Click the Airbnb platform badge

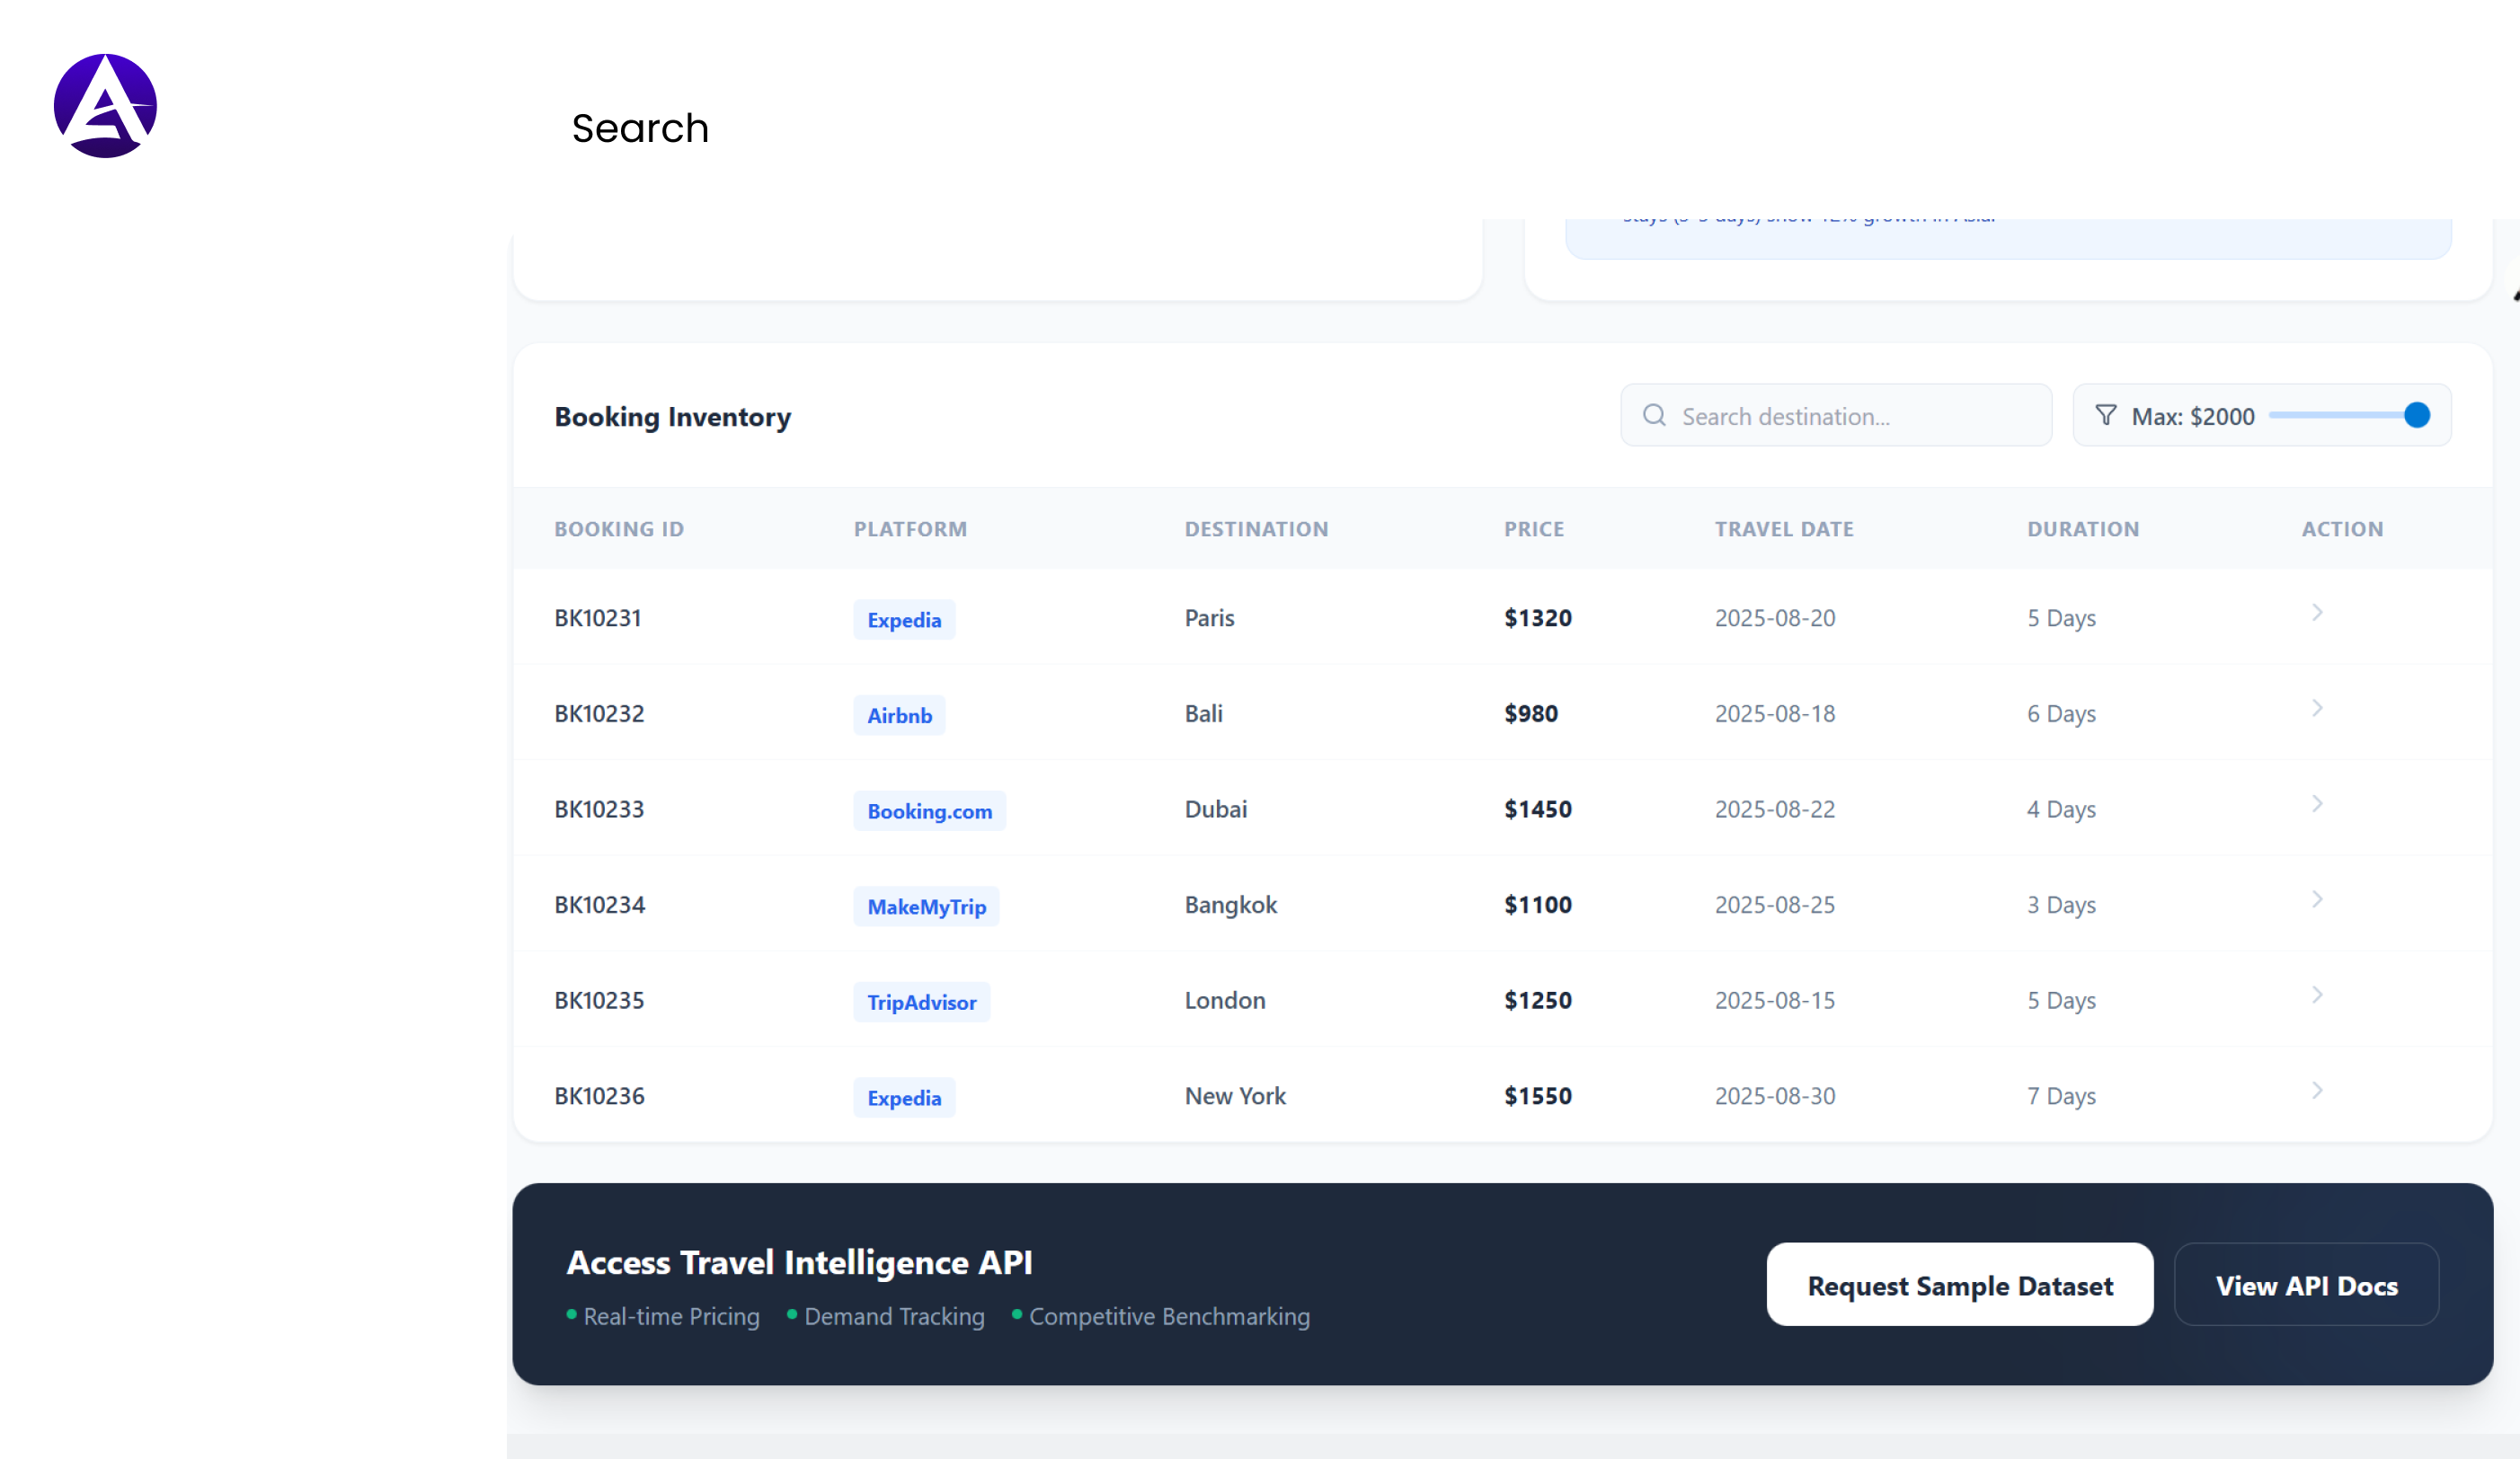(x=899, y=714)
